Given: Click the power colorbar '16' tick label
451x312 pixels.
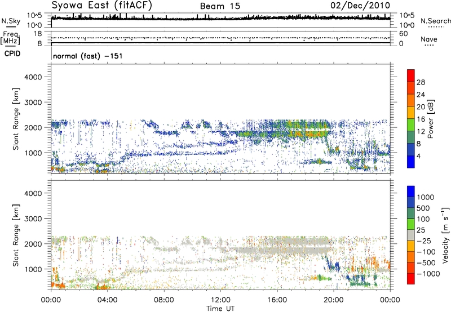Looking at the screenshot, I should click(x=421, y=119).
